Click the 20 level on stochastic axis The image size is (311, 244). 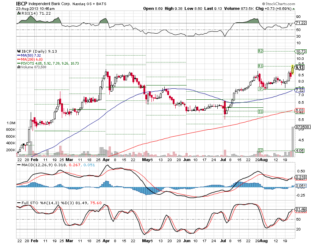[x=298, y=229]
